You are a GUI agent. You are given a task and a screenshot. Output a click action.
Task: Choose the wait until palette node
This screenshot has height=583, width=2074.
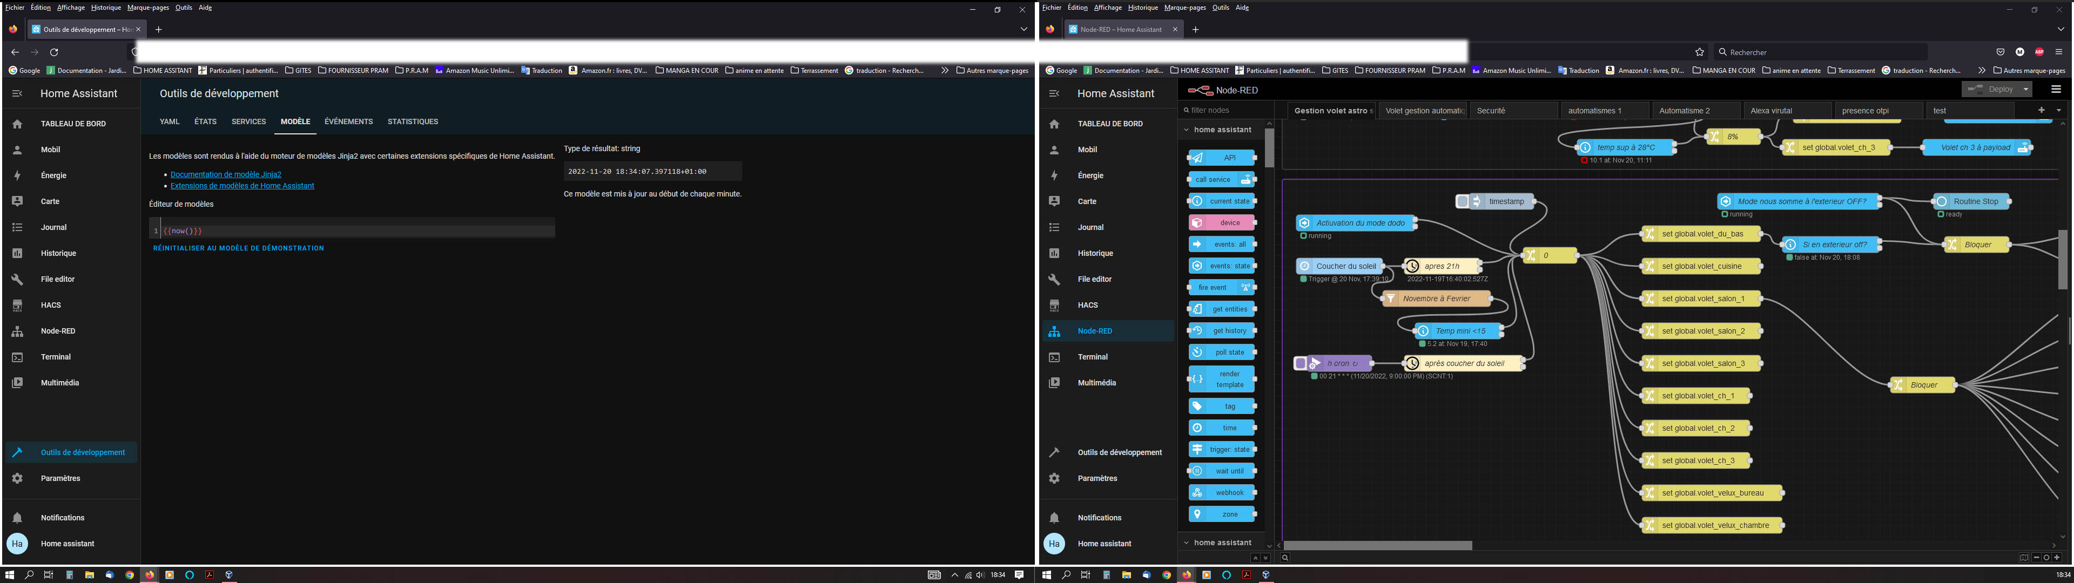pos(1221,471)
